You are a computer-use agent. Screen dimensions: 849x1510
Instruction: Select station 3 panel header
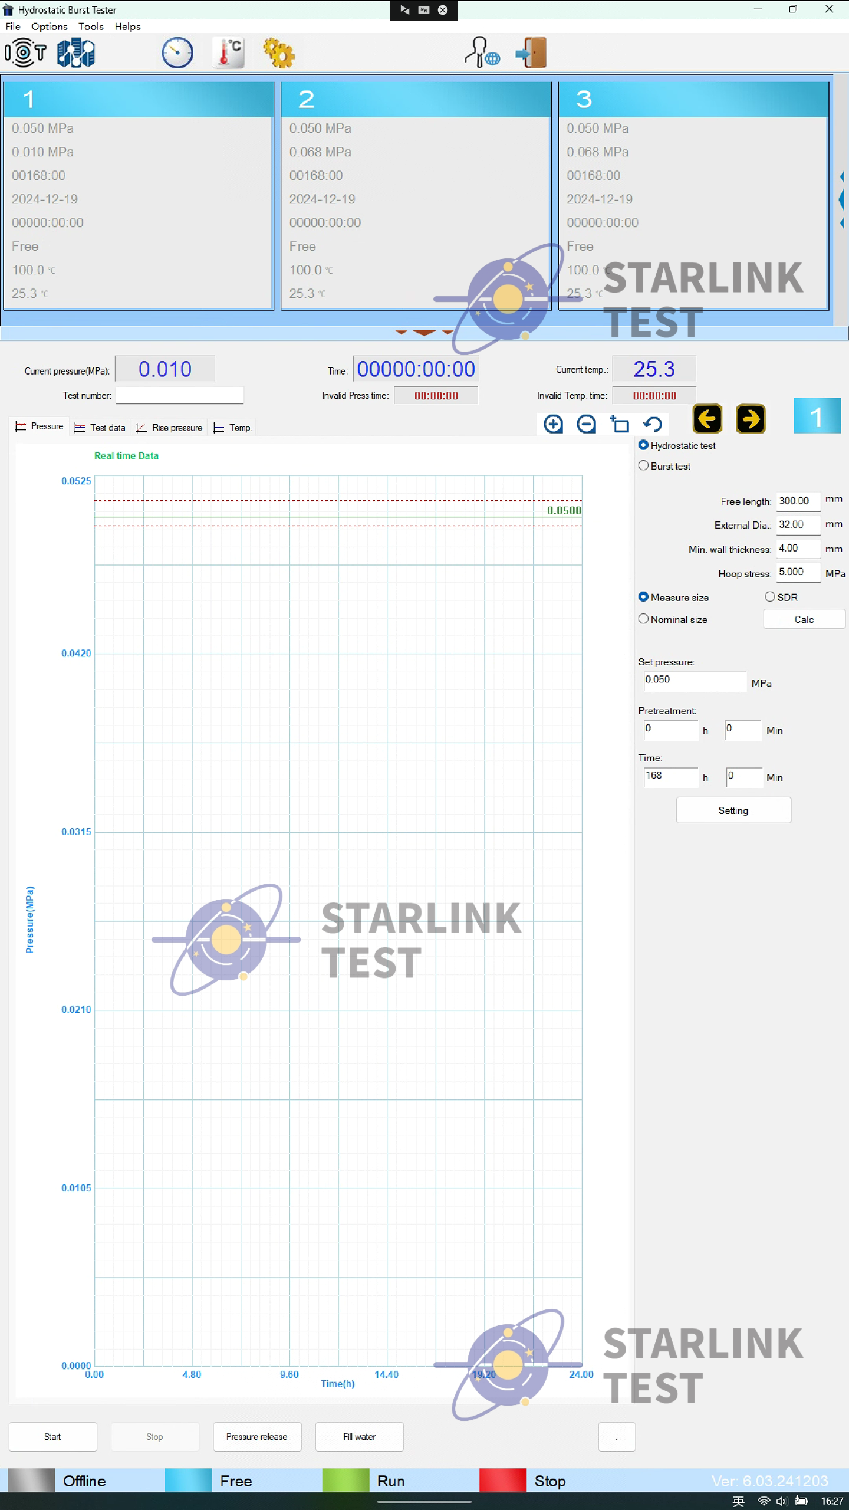coord(693,99)
